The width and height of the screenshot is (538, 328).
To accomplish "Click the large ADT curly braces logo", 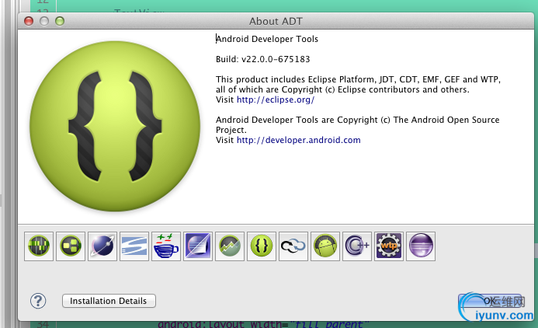I will [x=115, y=126].
